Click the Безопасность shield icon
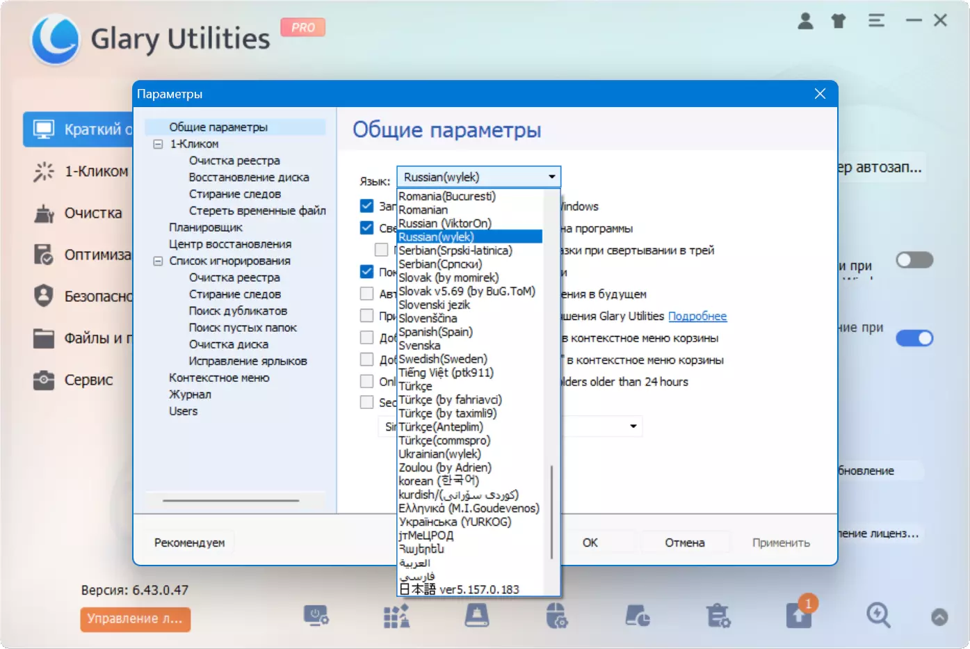Viewport: 970px width, 649px height. (44, 296)
